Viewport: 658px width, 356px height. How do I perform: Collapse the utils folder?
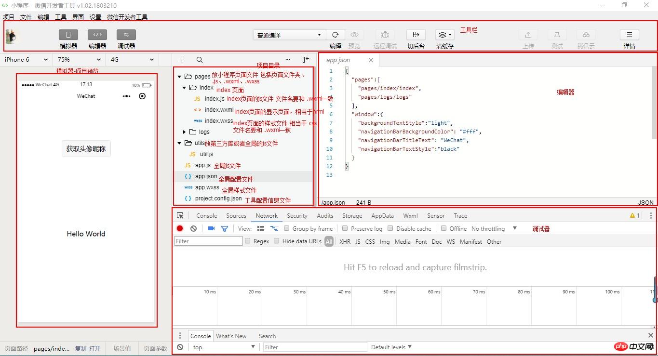pos(179,143)
